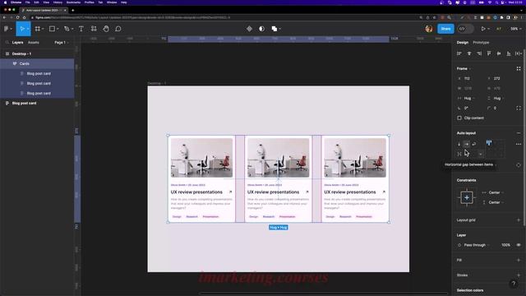This screenshot has width=526, height=296.
Task: Open the horizontal gap dropdown arrow
Action: pos(481,154)
